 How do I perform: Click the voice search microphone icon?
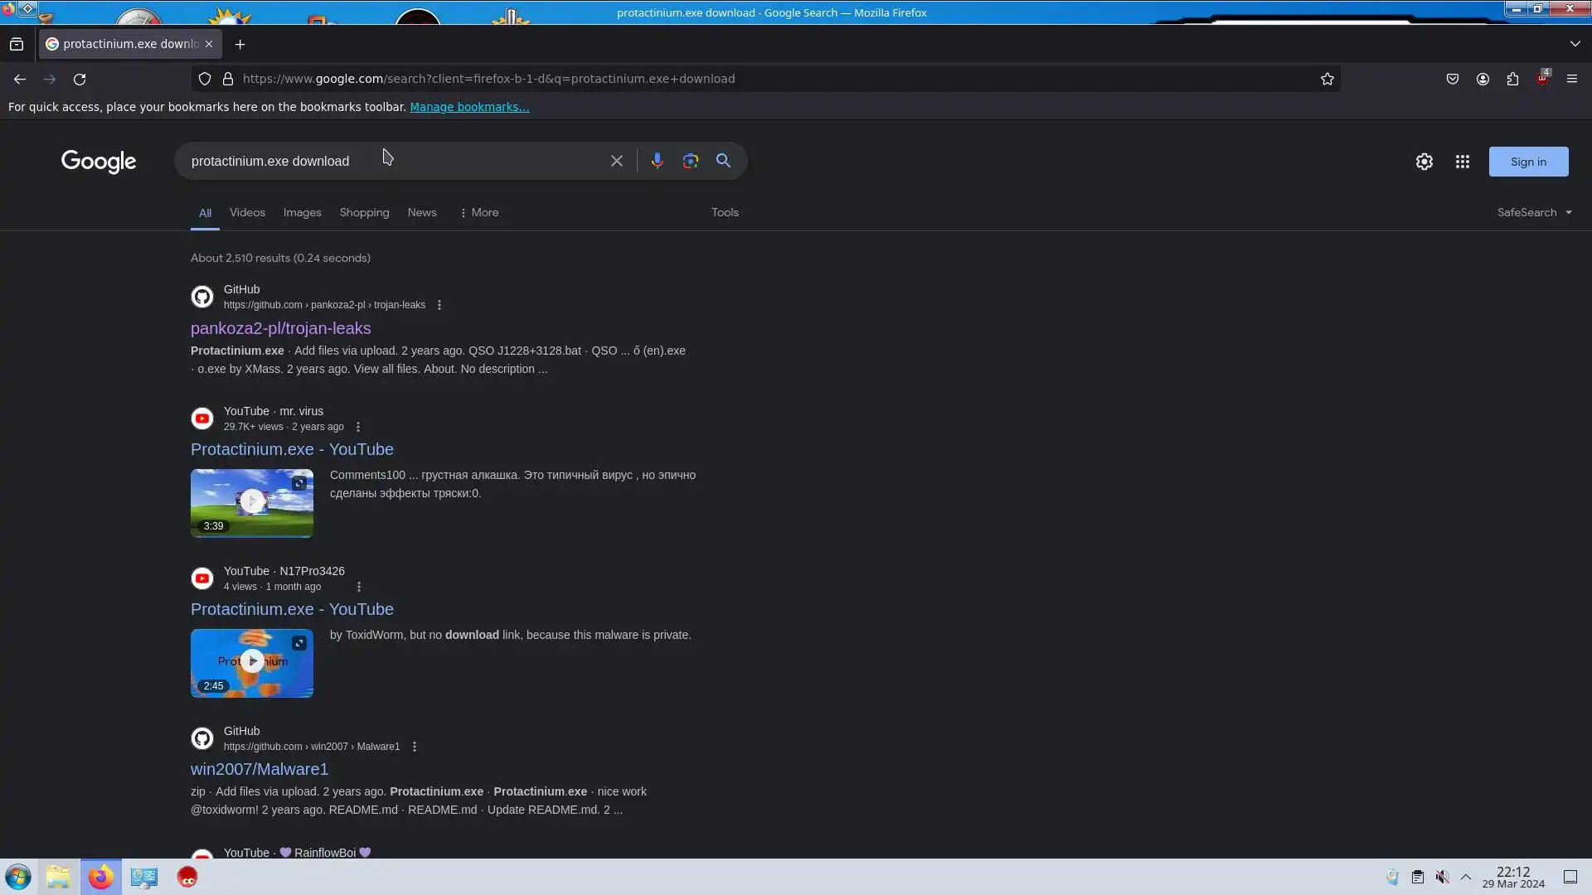pyautogui.click(x=657, y=161)
